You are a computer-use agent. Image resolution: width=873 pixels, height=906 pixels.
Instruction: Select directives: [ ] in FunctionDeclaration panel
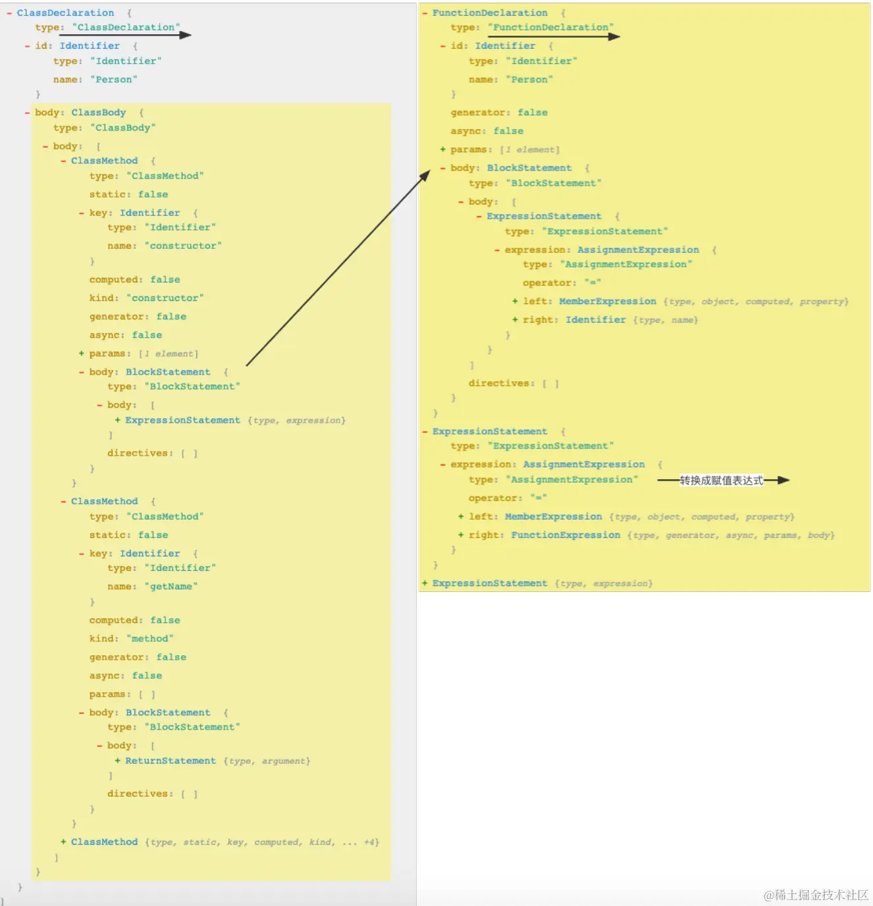514,383
